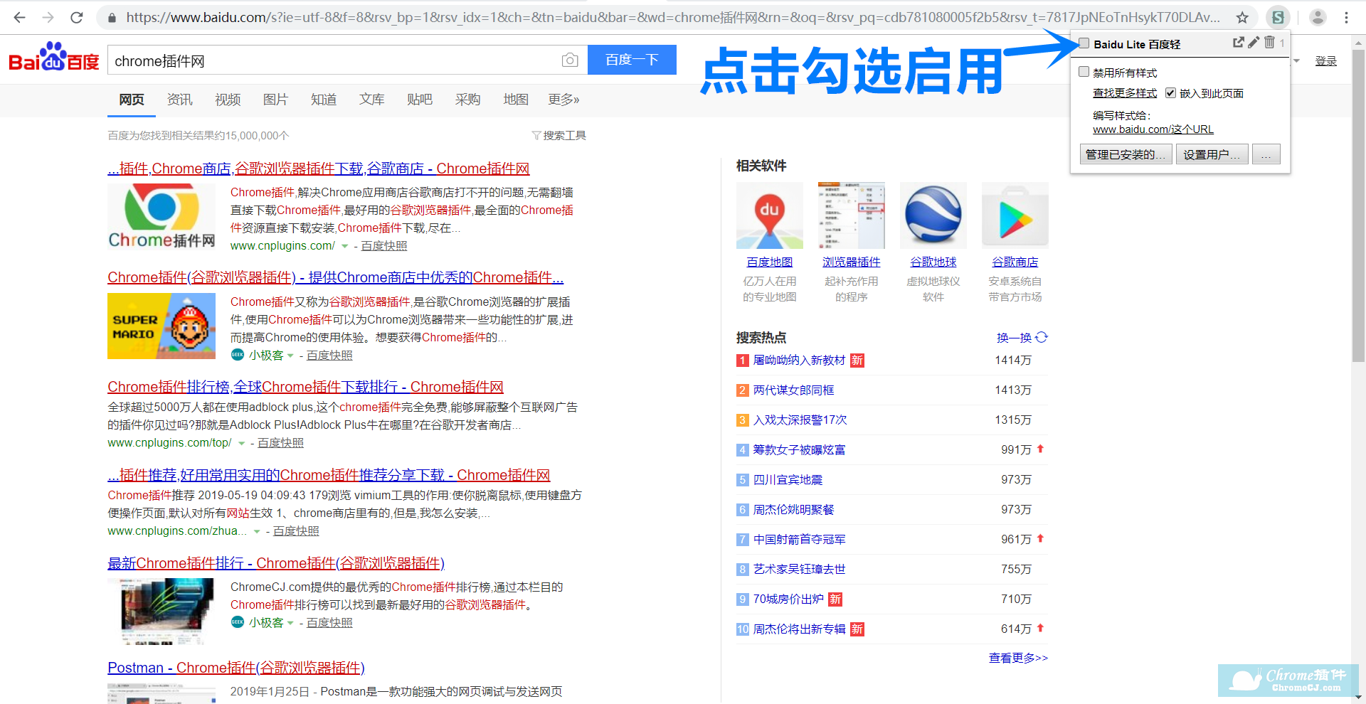The width and height of the screenshot is (1366, 704).
Task: Click the Chrome插件网 logo thumbnail
Action: (162, 217)
